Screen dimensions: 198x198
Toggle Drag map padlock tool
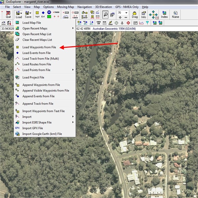(135, 15)
